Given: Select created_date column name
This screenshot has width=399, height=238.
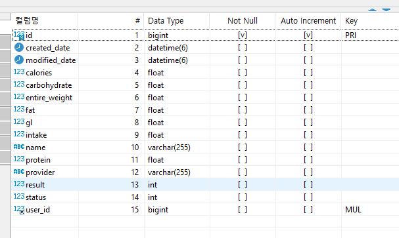Looking at the screenshot, I should coord(47,48).
